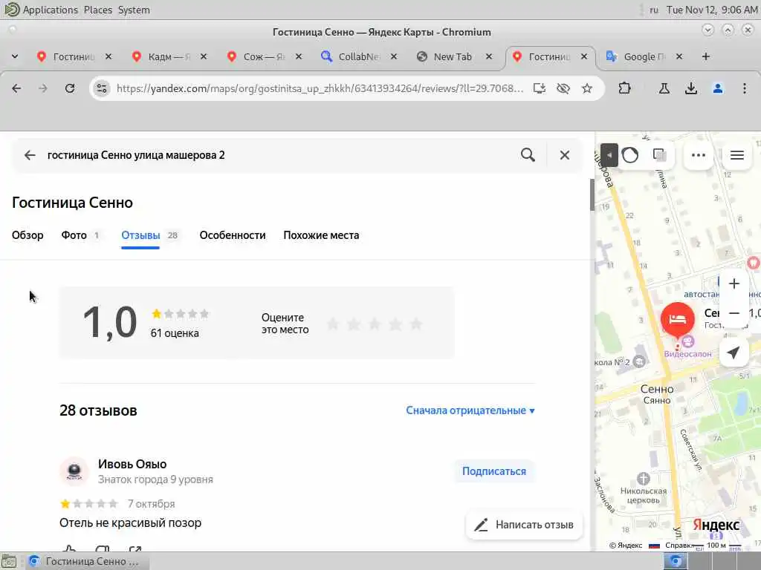The height and width of the screenshot is (570, 761).
Task: Open the tab search dropdown chevron
Action: coord(15,56)
